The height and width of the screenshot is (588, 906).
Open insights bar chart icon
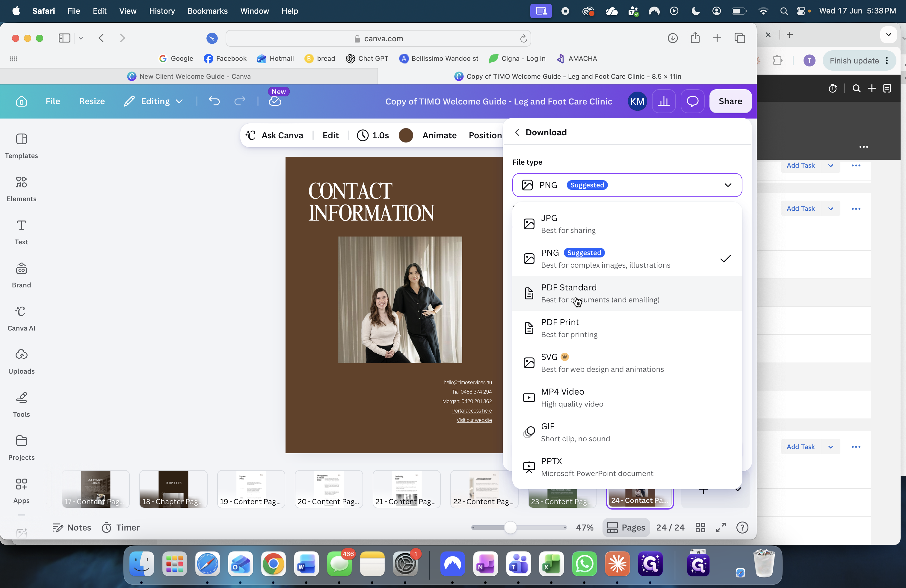(664, 101)
